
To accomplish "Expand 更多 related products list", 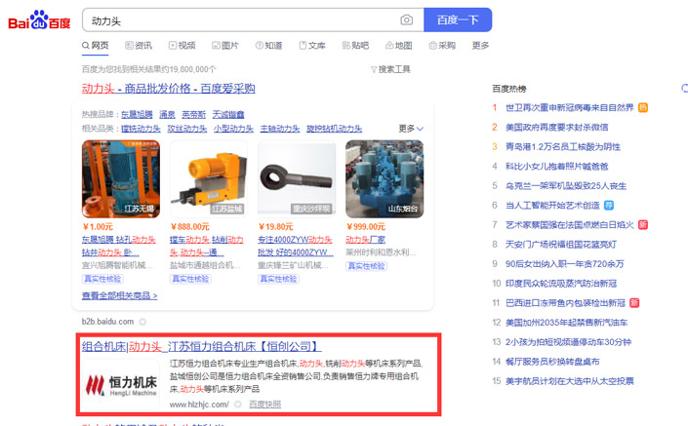I will coord(411,129).
